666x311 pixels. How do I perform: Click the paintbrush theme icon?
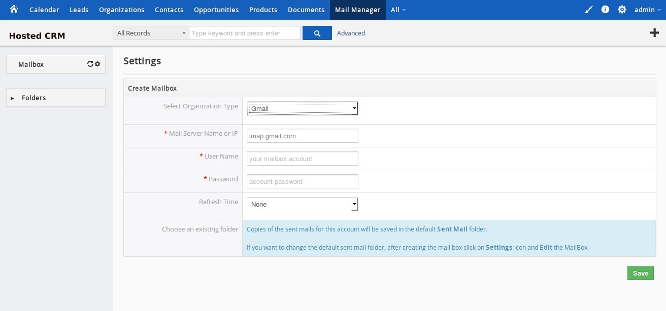pyautogui.click(x=588, y=10)
